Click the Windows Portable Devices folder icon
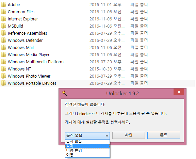 tap(3, 83)
